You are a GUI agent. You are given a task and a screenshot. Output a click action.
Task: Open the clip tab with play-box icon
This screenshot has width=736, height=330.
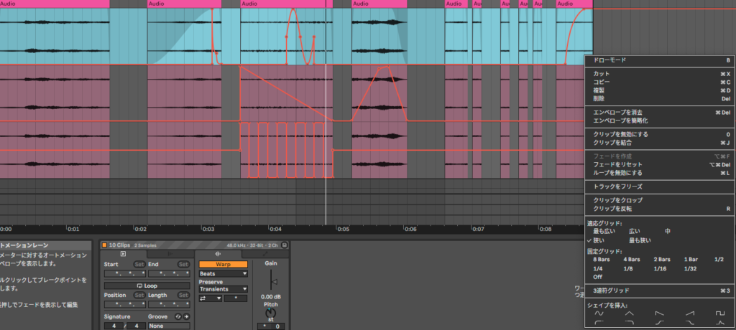tap(123, 254)
